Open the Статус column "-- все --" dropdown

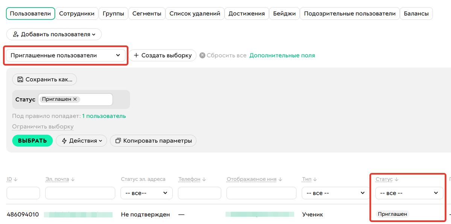click(x=409, y=193)
